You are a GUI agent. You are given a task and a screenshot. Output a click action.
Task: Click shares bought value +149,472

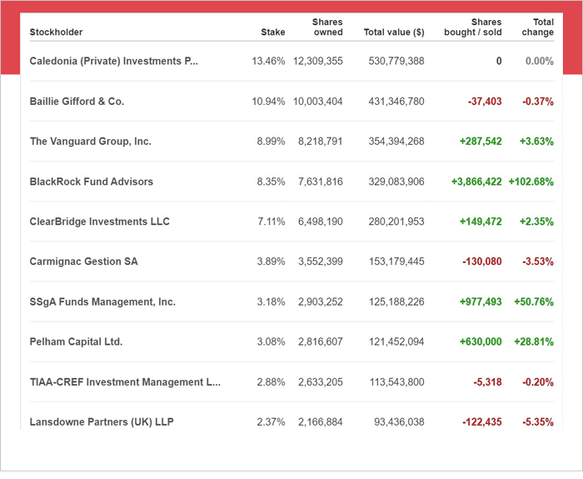pos(481,222)
